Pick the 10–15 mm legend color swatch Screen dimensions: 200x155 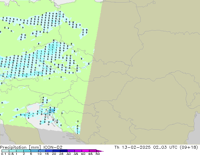[x=42, y=151]
